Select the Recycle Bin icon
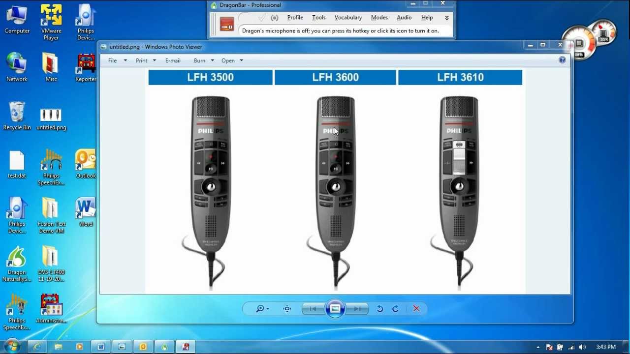Viewport: 630px width, 354px height. tap(17, 116)
